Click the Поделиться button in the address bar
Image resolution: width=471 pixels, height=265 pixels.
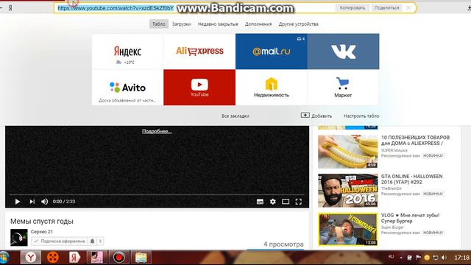(x=387, y=8)
